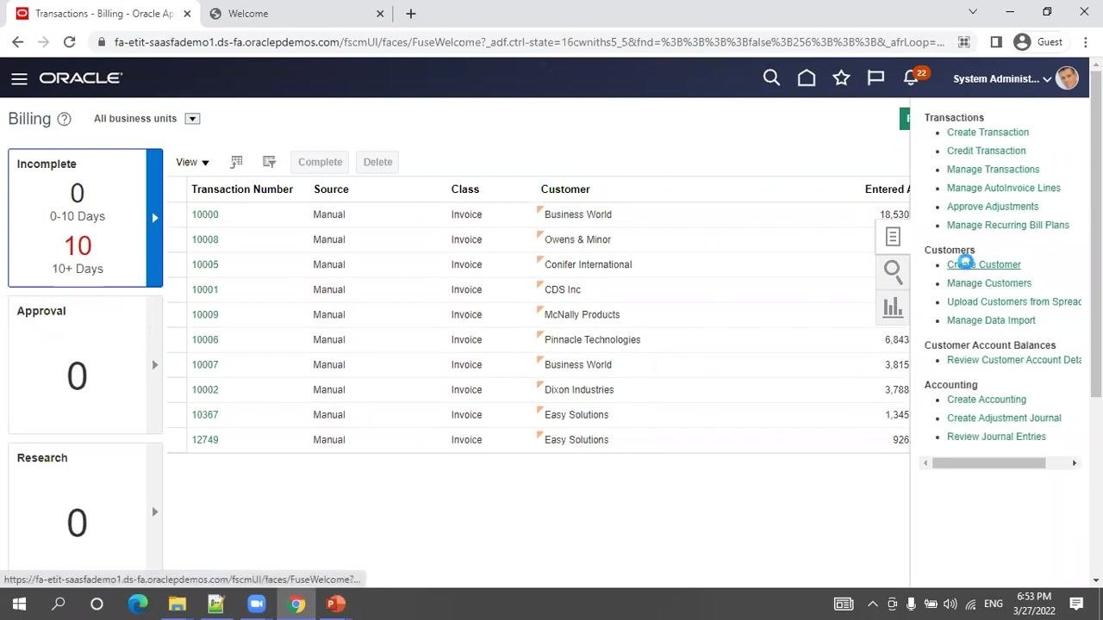Open the Oracle navigator hamburger menu
This screenshot has width=1103, height=620.
[x=19, y=78]
